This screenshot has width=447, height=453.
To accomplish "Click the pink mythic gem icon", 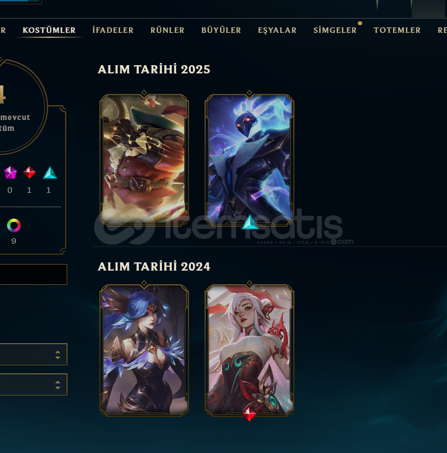I will click(x=10, y=173).
